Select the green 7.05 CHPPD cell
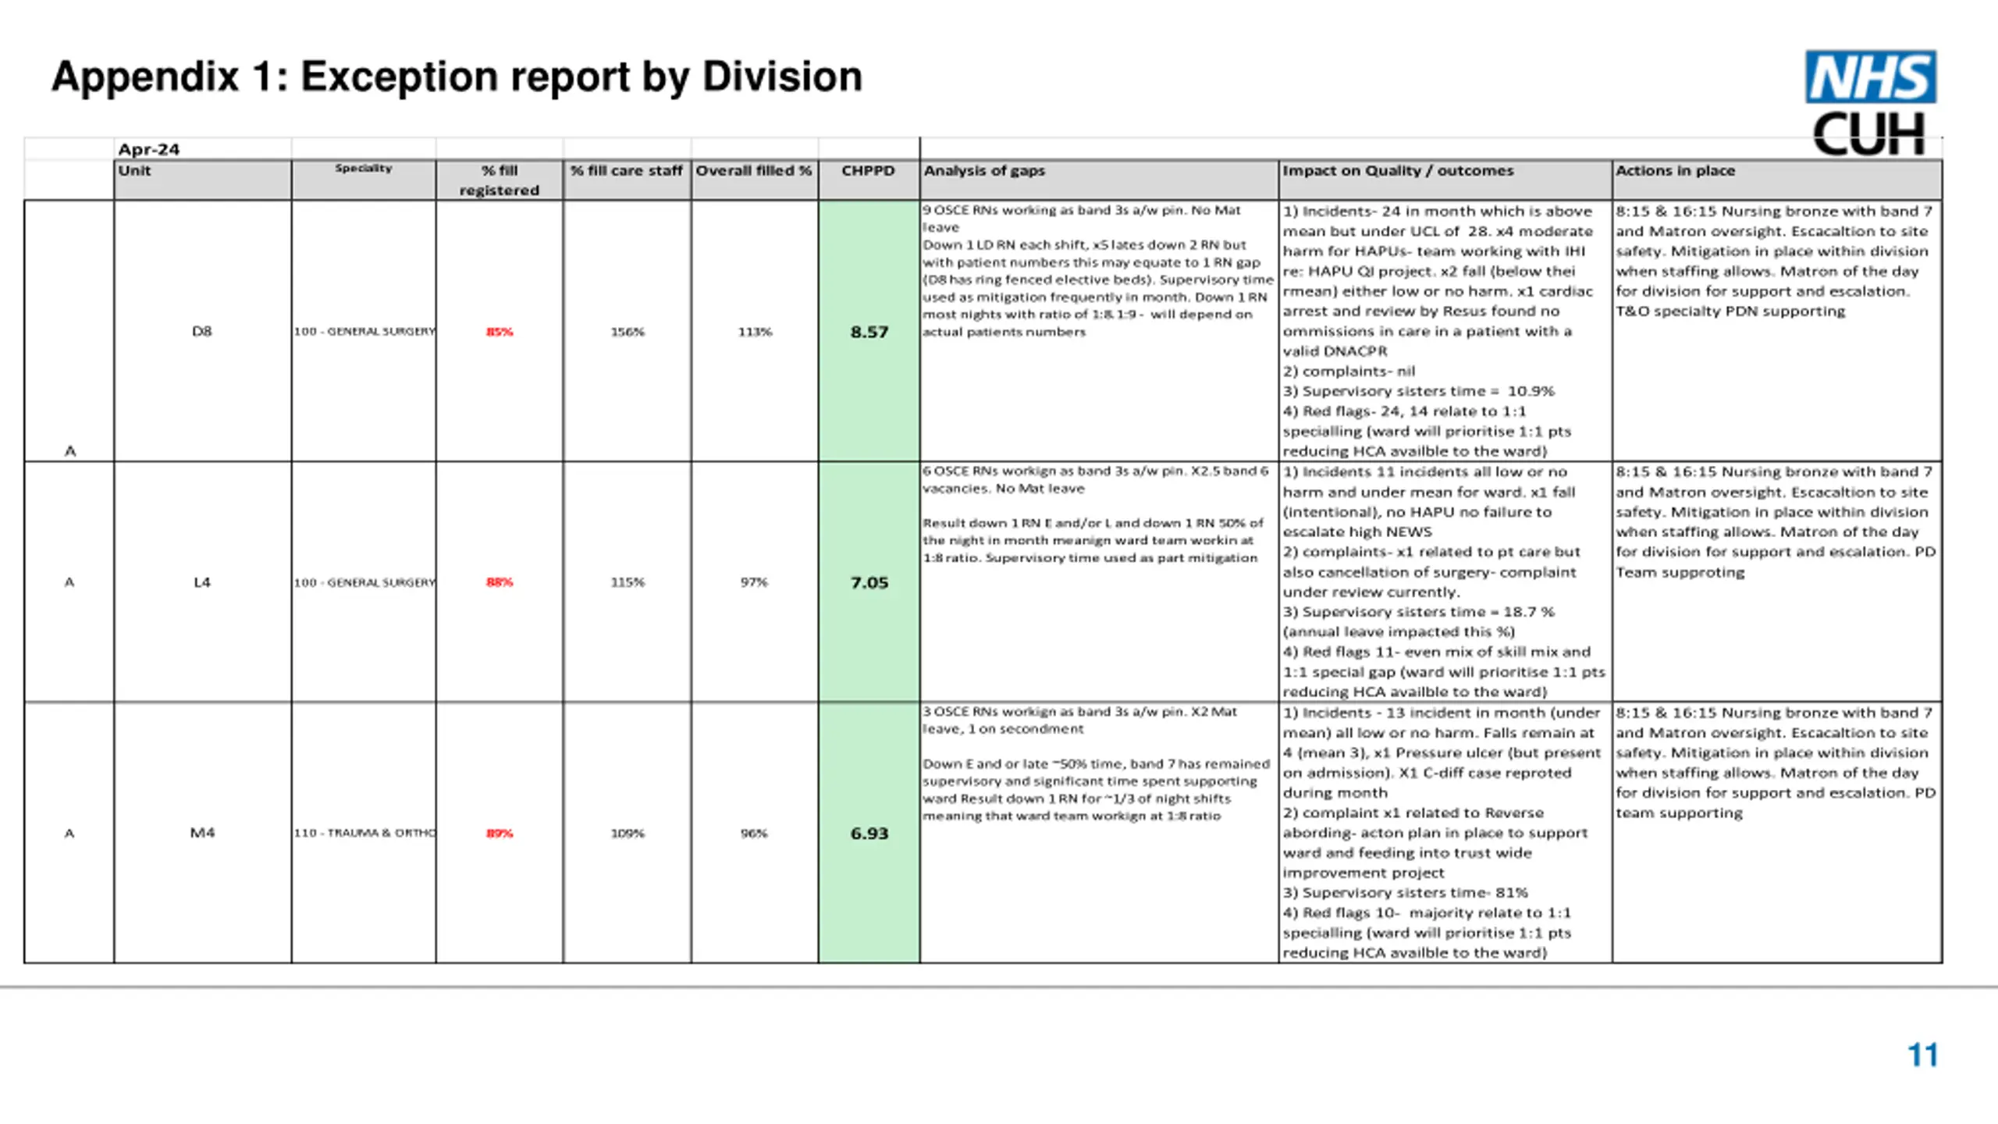 click(x=869, y=582)
